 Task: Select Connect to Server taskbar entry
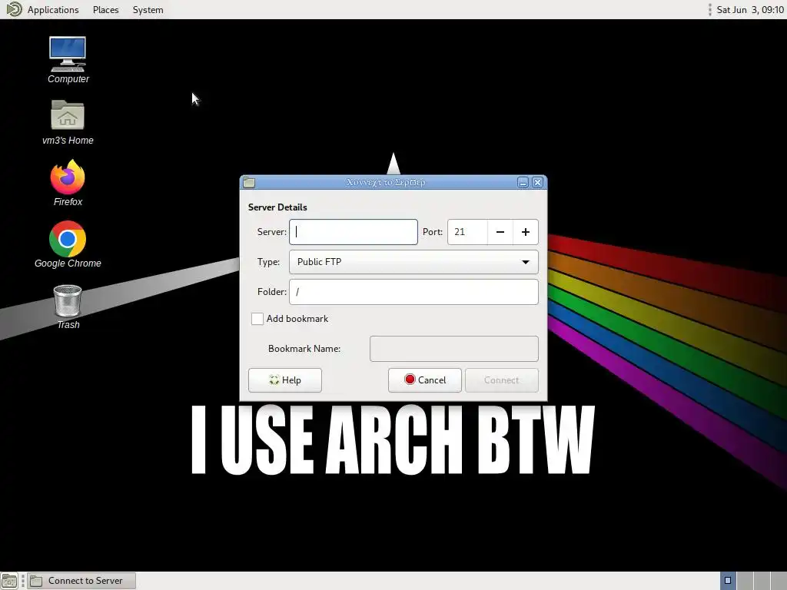pyautogui.click(x=81, y=581)
